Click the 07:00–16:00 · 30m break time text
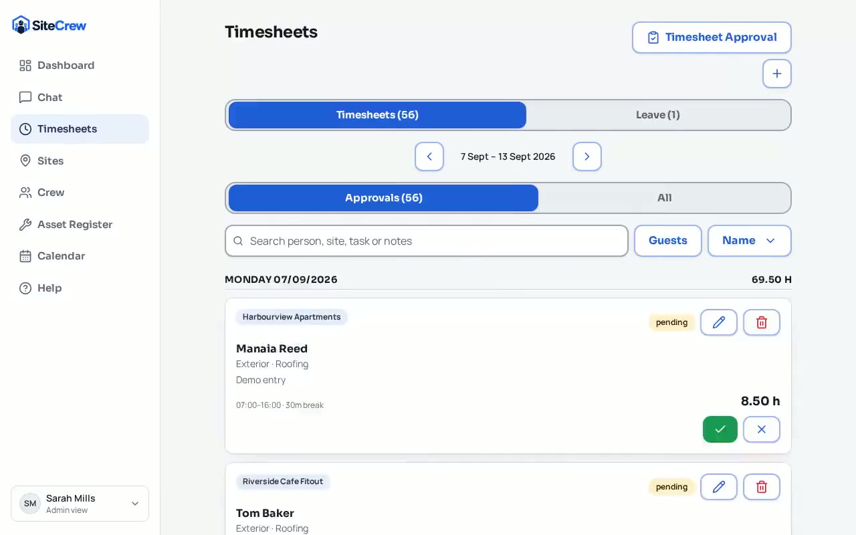 [280, 405]
